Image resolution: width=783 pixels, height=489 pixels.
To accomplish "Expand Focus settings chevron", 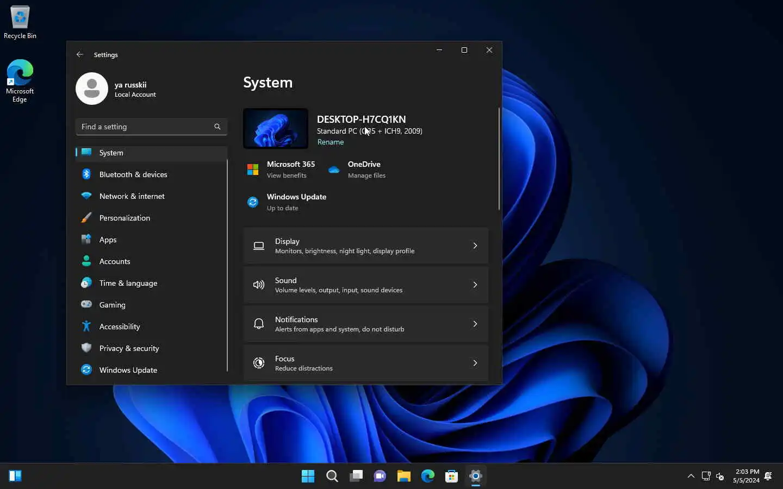I will click(475, 363).
